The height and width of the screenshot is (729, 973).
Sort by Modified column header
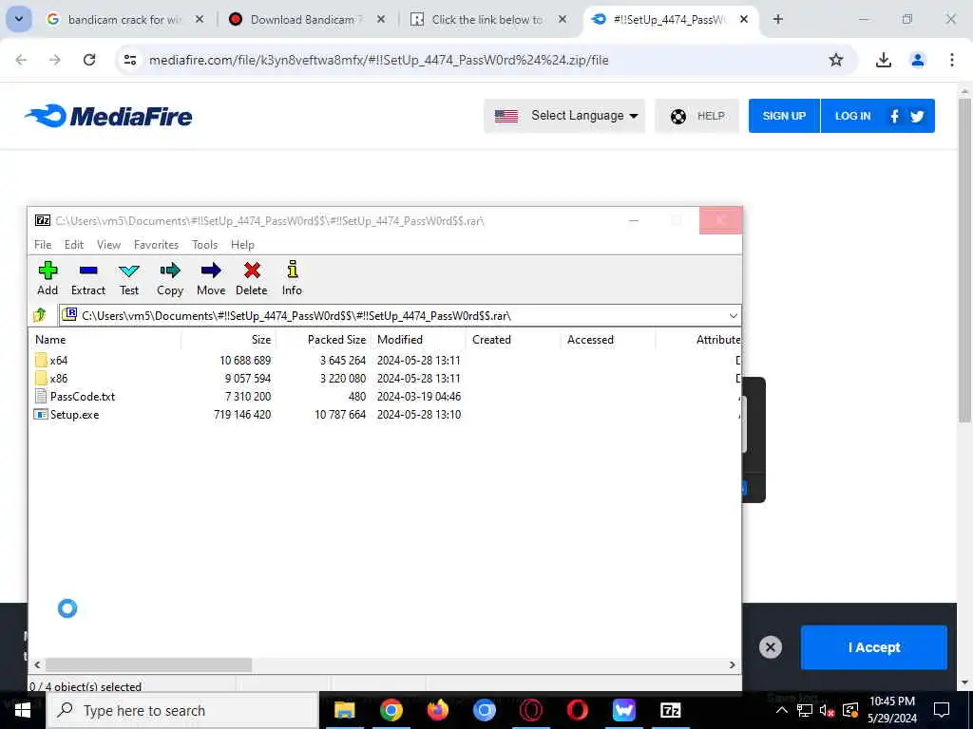(x=418, y=340)
